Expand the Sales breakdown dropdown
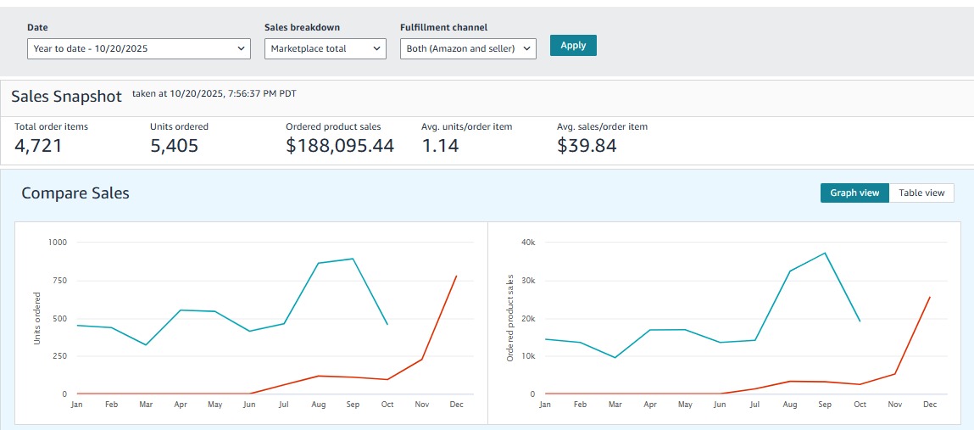 [326, 49]
